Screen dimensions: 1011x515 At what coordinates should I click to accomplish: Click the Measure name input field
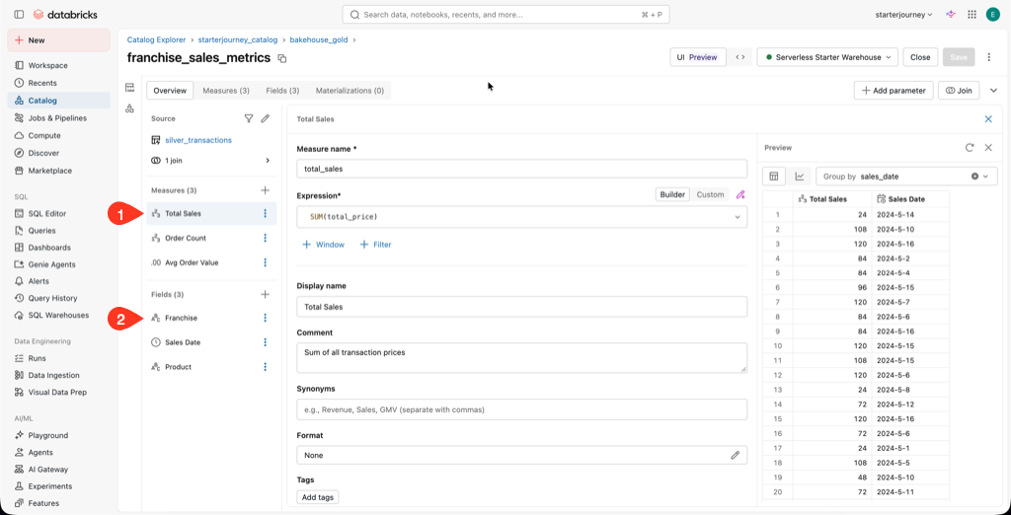[x=521, y=169]
